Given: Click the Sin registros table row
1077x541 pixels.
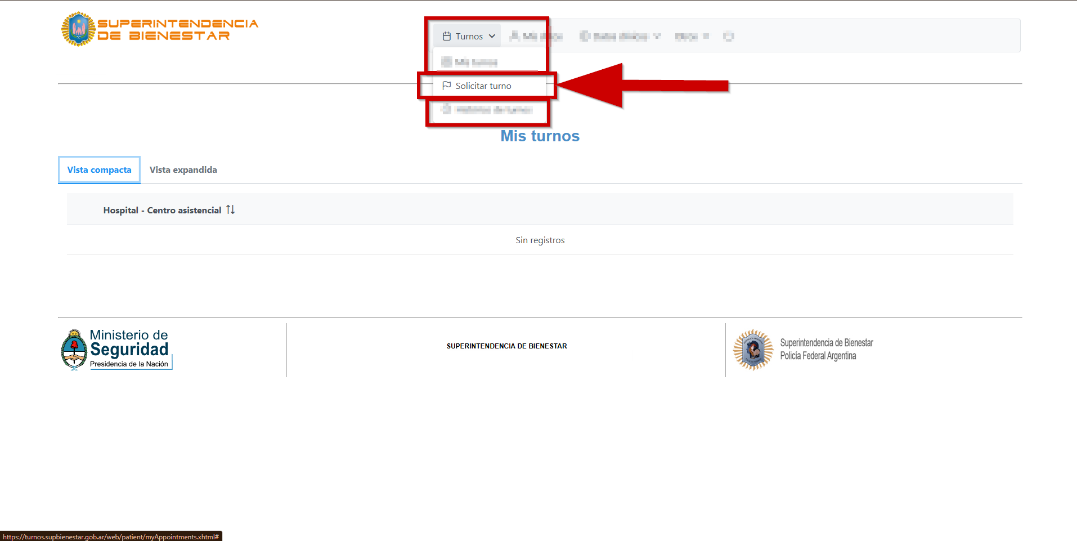Looking at the screenshot, I should click(540, 240).
